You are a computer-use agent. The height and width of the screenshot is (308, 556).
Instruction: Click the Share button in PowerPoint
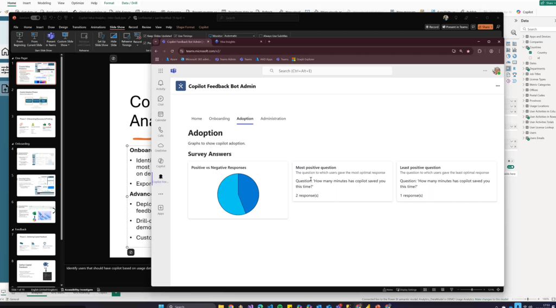pyautogui.click(x=485, y=27)
